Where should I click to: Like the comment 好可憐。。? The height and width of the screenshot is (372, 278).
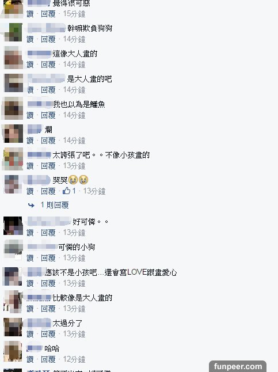30,233
